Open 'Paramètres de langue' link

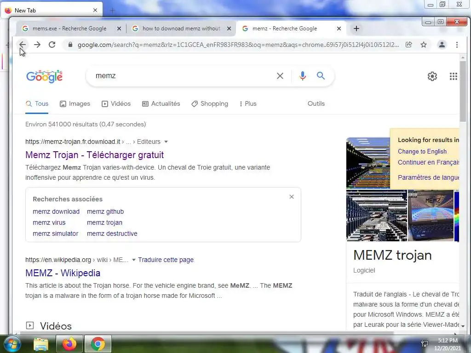[428, 177]
